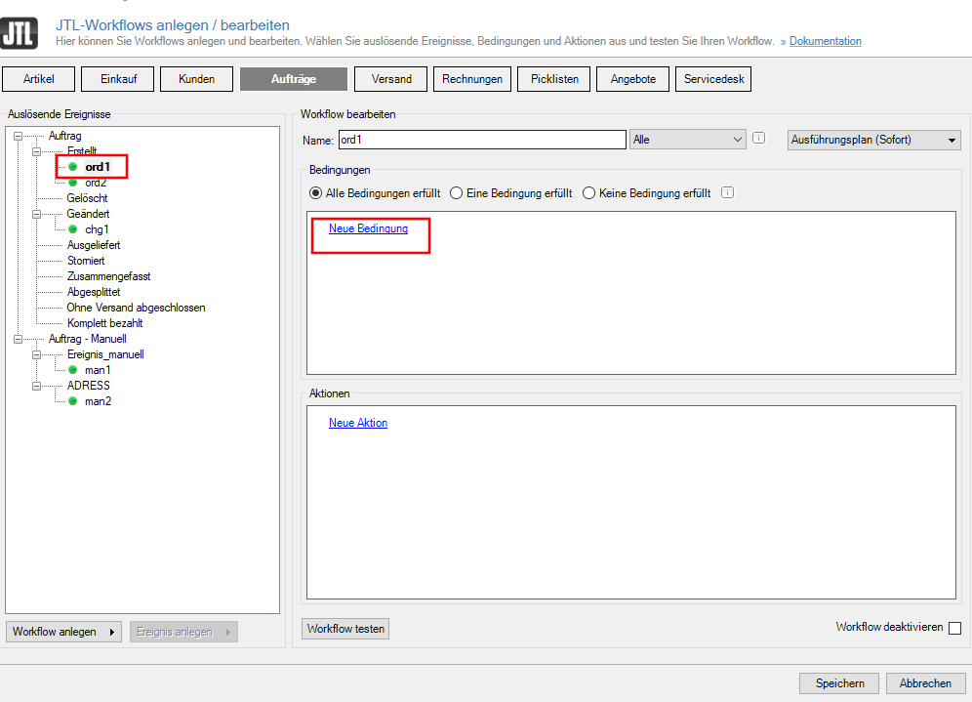Click the green status dot beside ord2
The width and height of the screenshot is (972, 702).
tap(73, 183)
